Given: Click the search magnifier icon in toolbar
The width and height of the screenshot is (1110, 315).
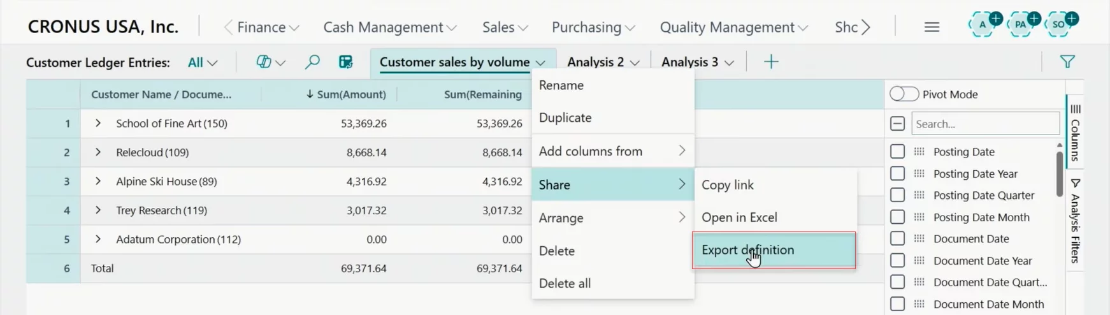Looking at the screenshot, I should click(x=312, y=62).
